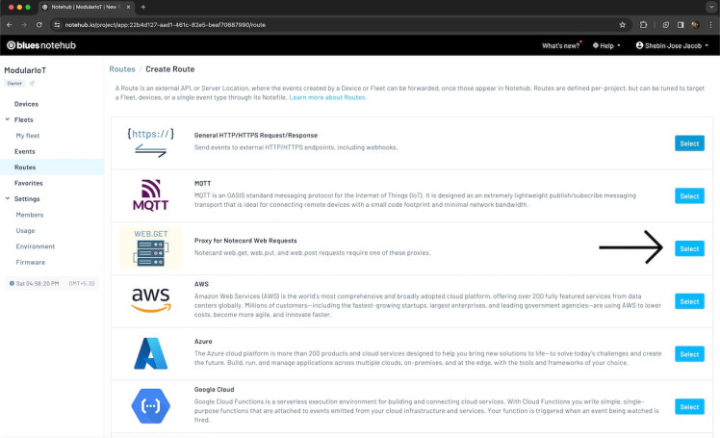Screen dimensions: 720x438
Task: Select the Google Cloud route
Action: pyautogui.click(x=689, y=407)
